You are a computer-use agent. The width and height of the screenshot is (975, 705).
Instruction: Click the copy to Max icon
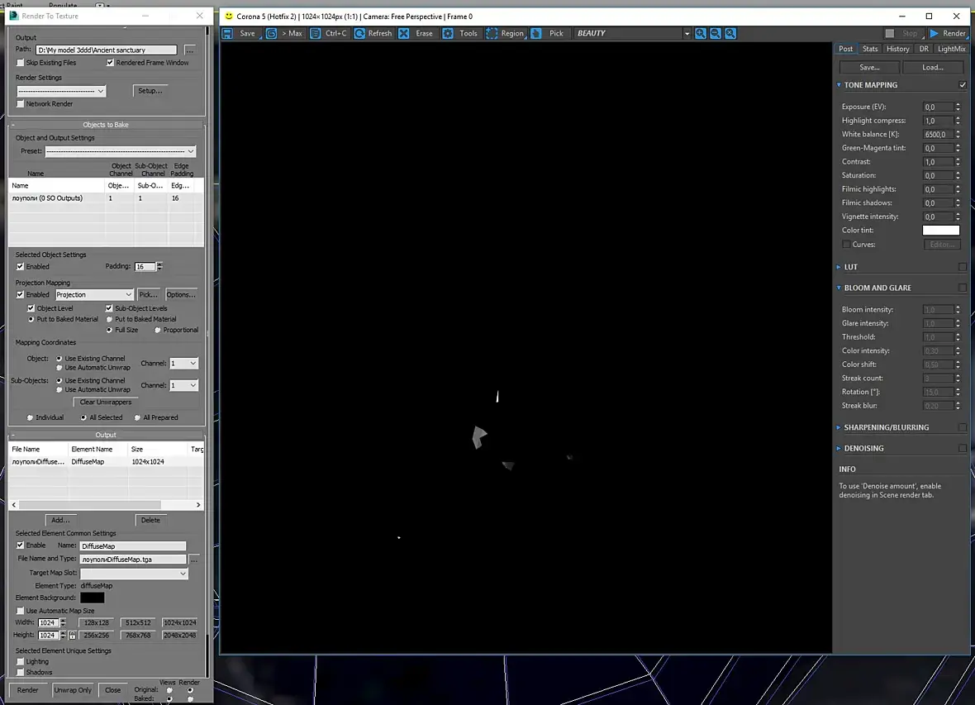(x=271, y=34)
